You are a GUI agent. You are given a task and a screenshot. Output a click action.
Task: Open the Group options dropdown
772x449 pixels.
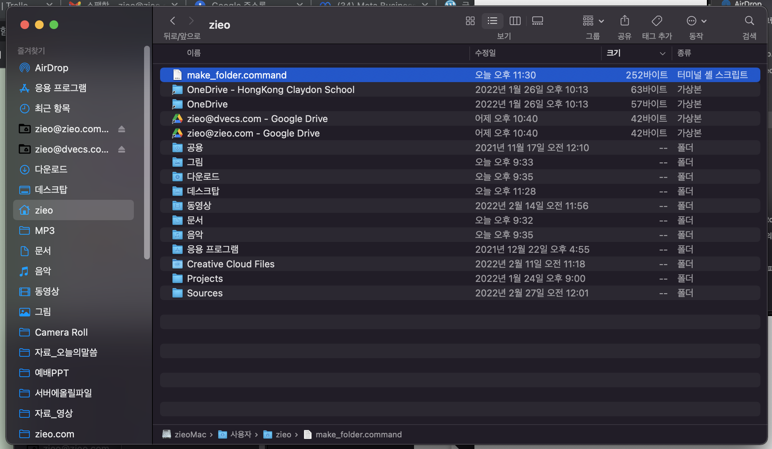pos(593,21)
